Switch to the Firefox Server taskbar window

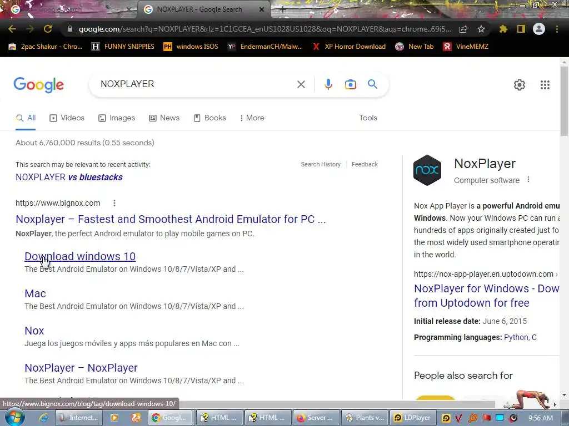[x=316, y=418]
